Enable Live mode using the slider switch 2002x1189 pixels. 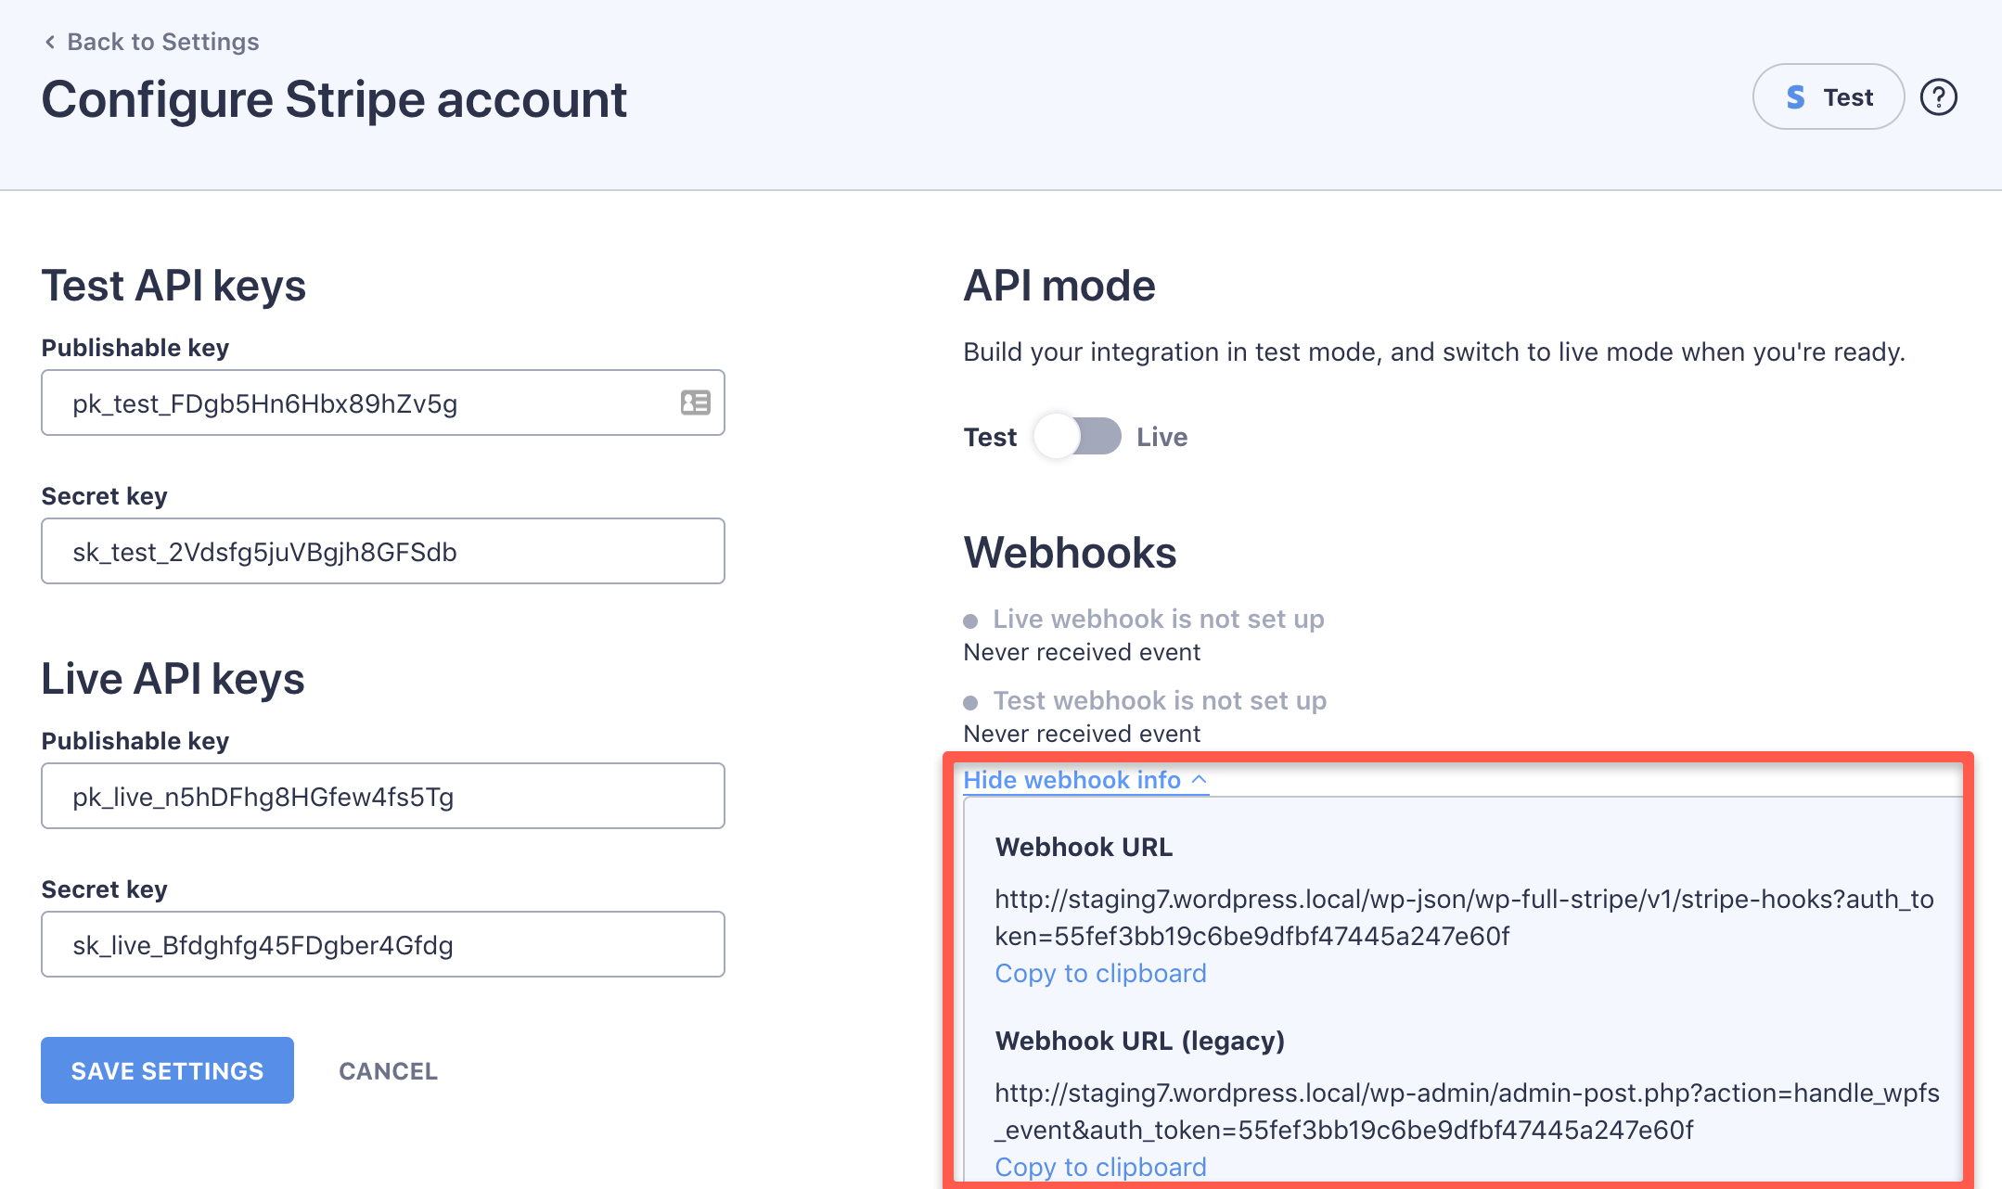1076,436
